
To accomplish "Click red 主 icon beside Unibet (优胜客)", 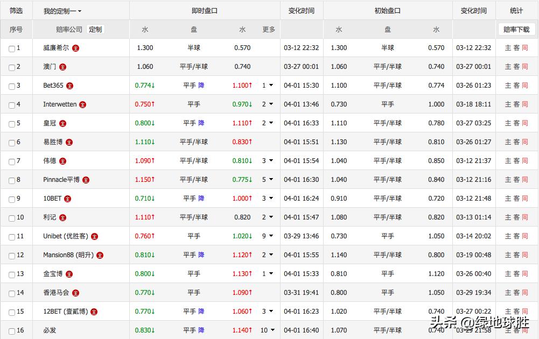I will click(95, 237).
